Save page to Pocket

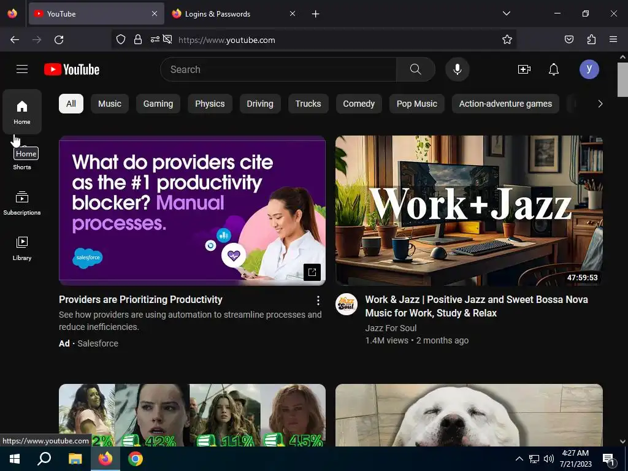click(x=569, y=39)
